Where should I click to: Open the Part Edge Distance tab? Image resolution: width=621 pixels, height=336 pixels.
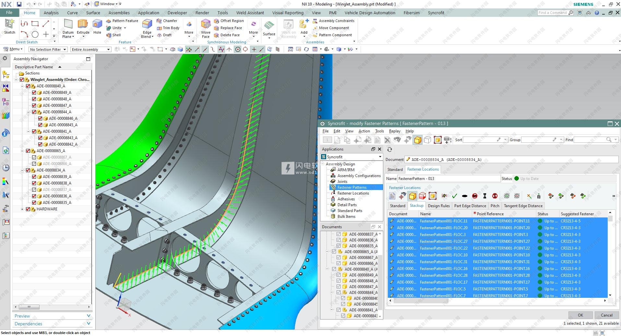pos(470,206)
